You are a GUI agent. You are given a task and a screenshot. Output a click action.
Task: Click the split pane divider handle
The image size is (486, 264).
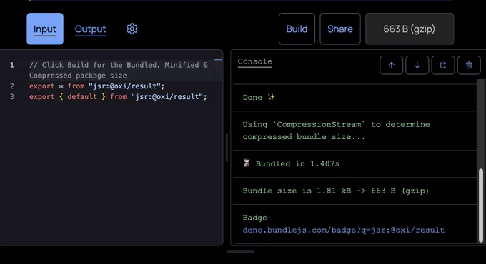coord(227,148)
